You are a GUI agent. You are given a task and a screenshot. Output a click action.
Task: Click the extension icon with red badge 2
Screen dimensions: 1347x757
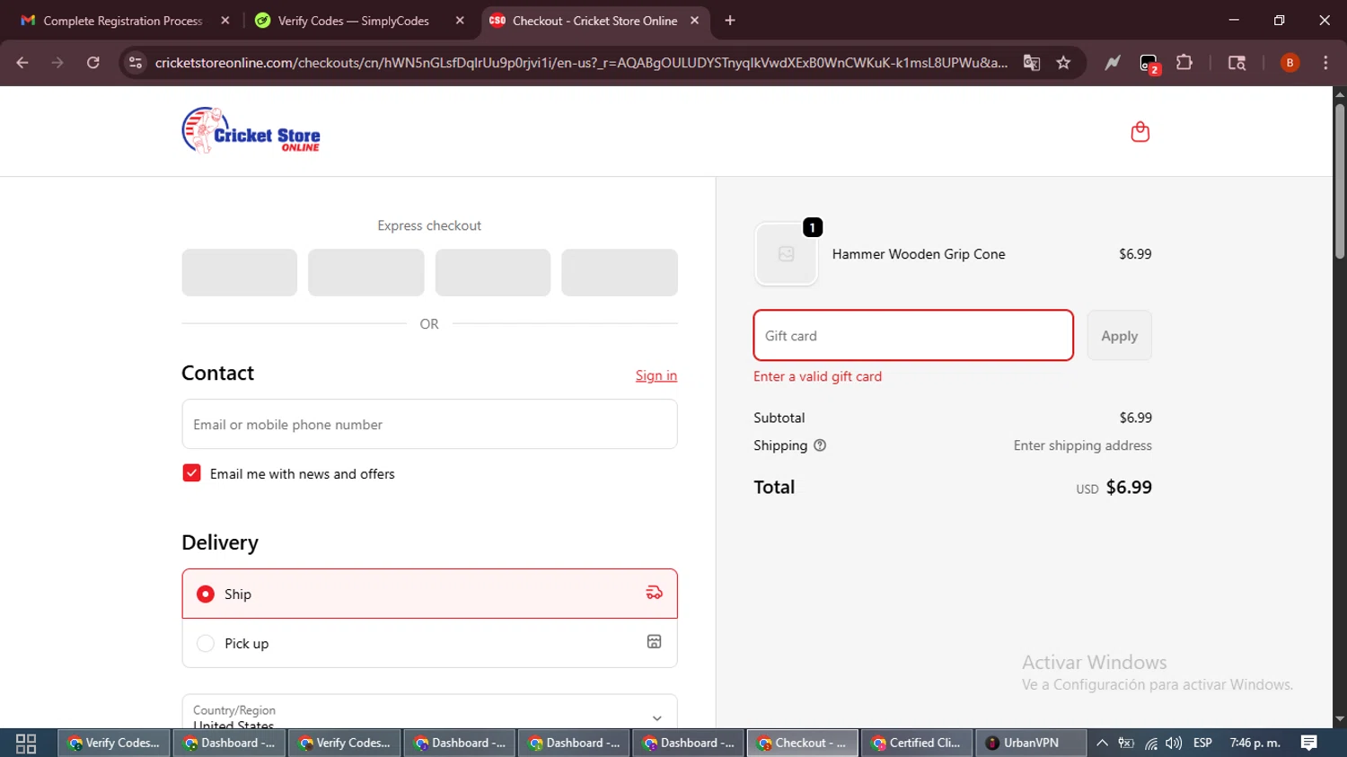pos(1149,64)
